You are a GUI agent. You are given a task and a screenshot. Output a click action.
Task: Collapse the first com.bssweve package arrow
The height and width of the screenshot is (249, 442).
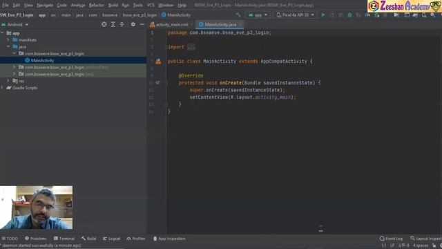coord(15,53)
